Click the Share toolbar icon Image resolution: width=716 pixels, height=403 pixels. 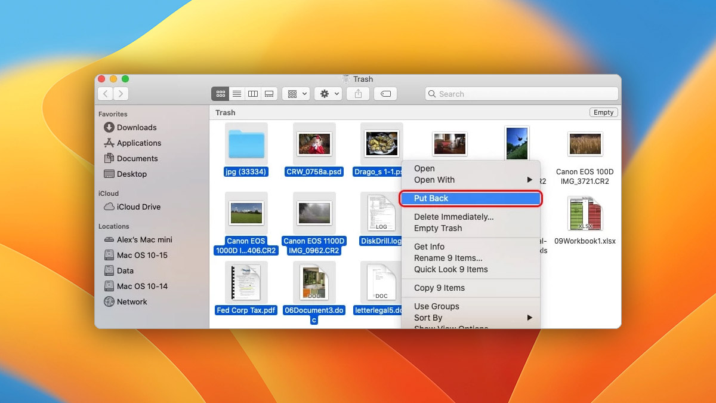point(358,94)
